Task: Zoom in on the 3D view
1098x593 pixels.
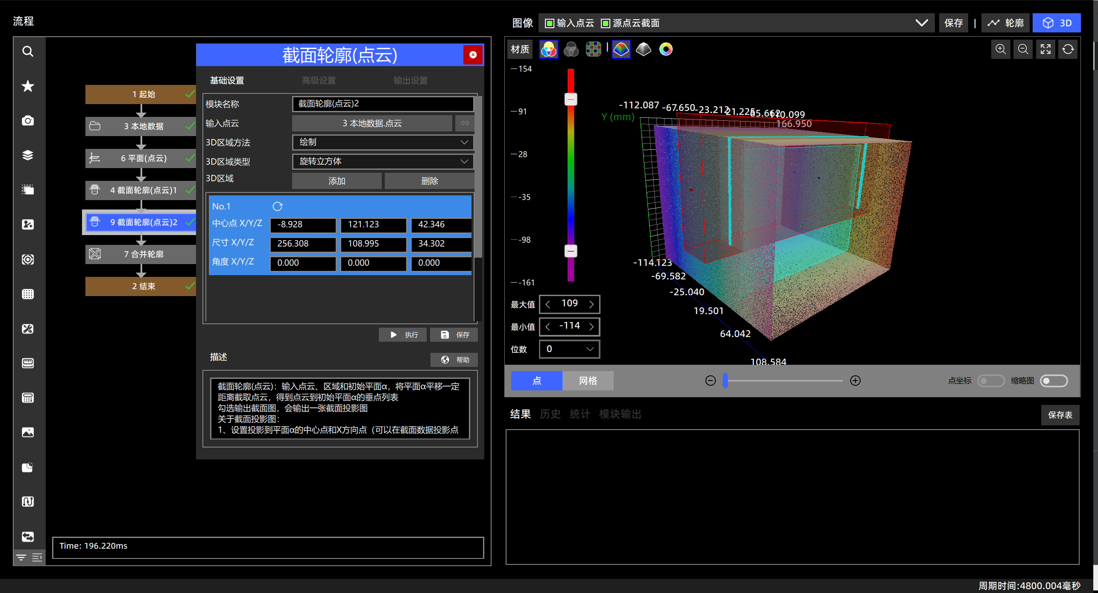Action: click(x=1001, y=49)
